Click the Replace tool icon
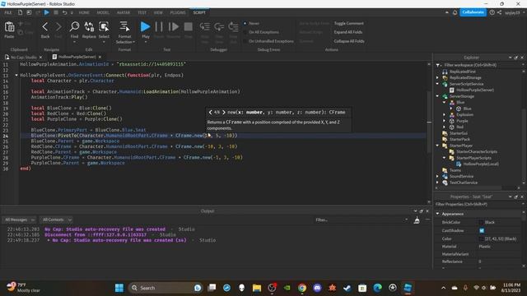 pos(89,27)
